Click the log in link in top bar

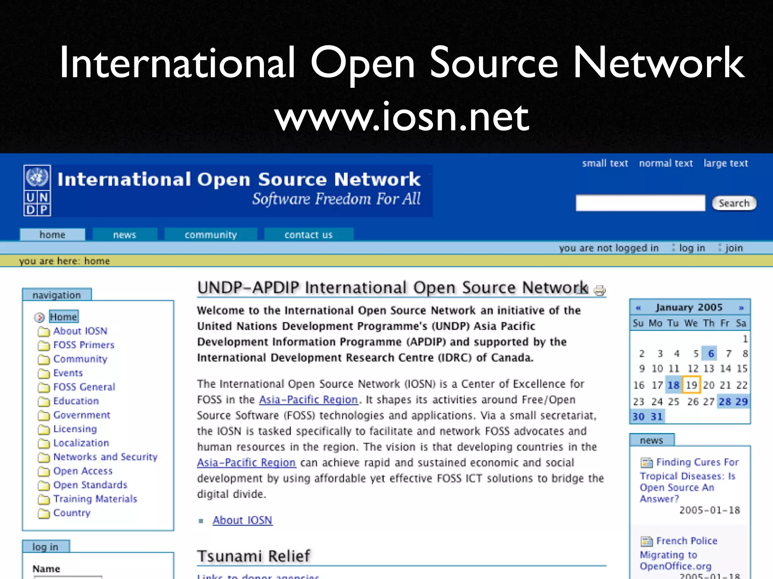click(692, 248)
